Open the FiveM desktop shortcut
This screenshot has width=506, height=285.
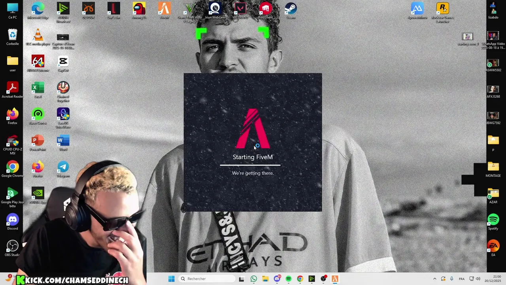coord(164,11)
